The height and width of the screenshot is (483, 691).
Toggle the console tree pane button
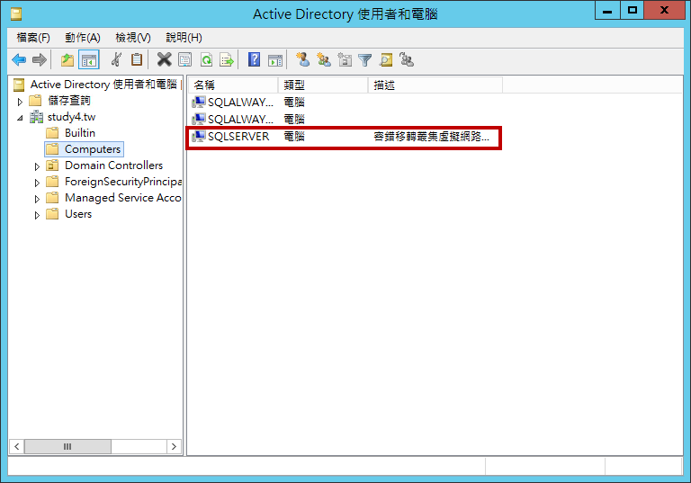[x=89, y=59]
